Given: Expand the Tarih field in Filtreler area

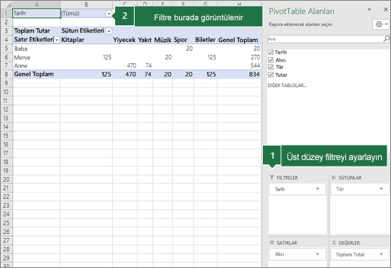Looking at the screenshot, I should coord(317,189).
